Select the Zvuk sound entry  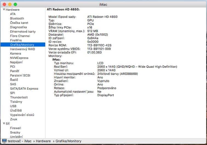click(14, 119)
